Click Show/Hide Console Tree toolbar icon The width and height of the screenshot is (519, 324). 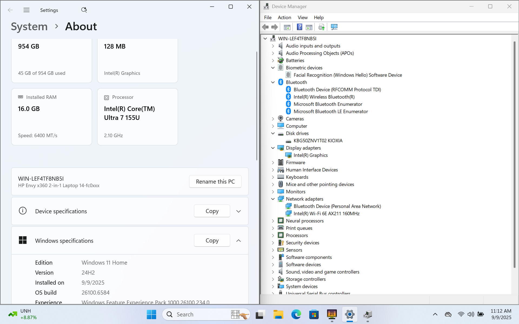(x=287, y=27)
